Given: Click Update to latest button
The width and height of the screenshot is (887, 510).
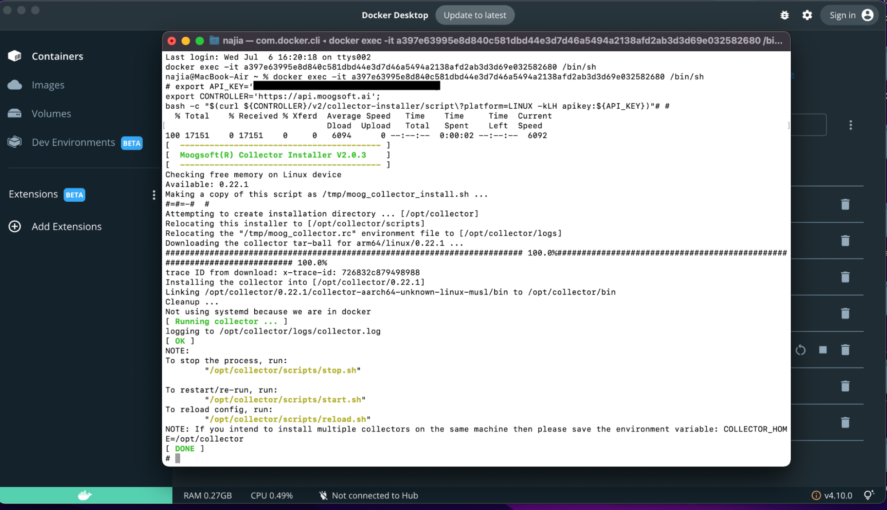Looking at the screenshot, I should pyautogui.click(x=475, y=15).
